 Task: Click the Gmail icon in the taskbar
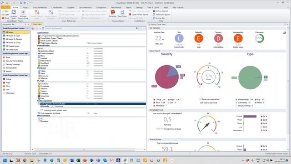111,160
